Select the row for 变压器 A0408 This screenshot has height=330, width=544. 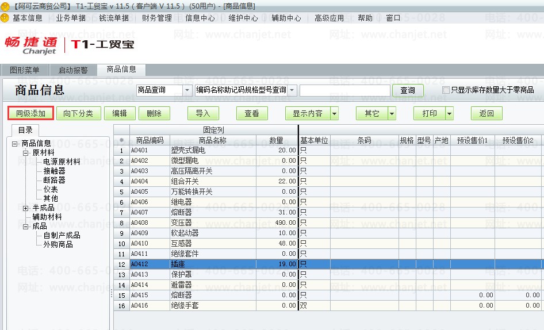click(x=328, y=222)
